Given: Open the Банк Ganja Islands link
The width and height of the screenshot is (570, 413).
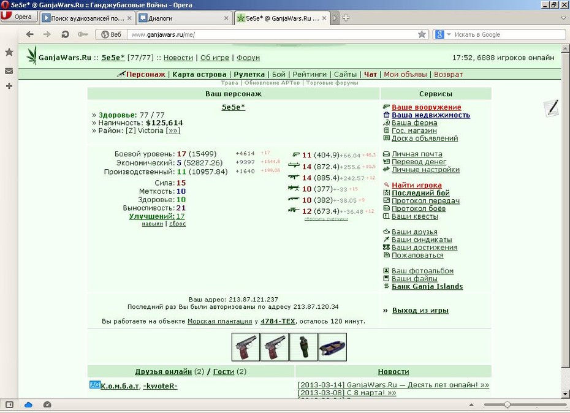Looking at the screenshot, I should tap(427, 287).
